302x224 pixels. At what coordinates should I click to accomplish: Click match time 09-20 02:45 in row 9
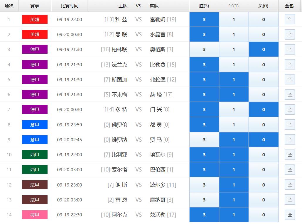[70, 140]
